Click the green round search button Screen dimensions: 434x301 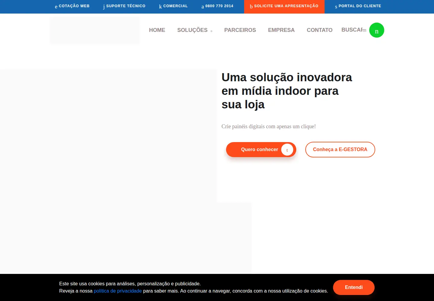point(377,30)
